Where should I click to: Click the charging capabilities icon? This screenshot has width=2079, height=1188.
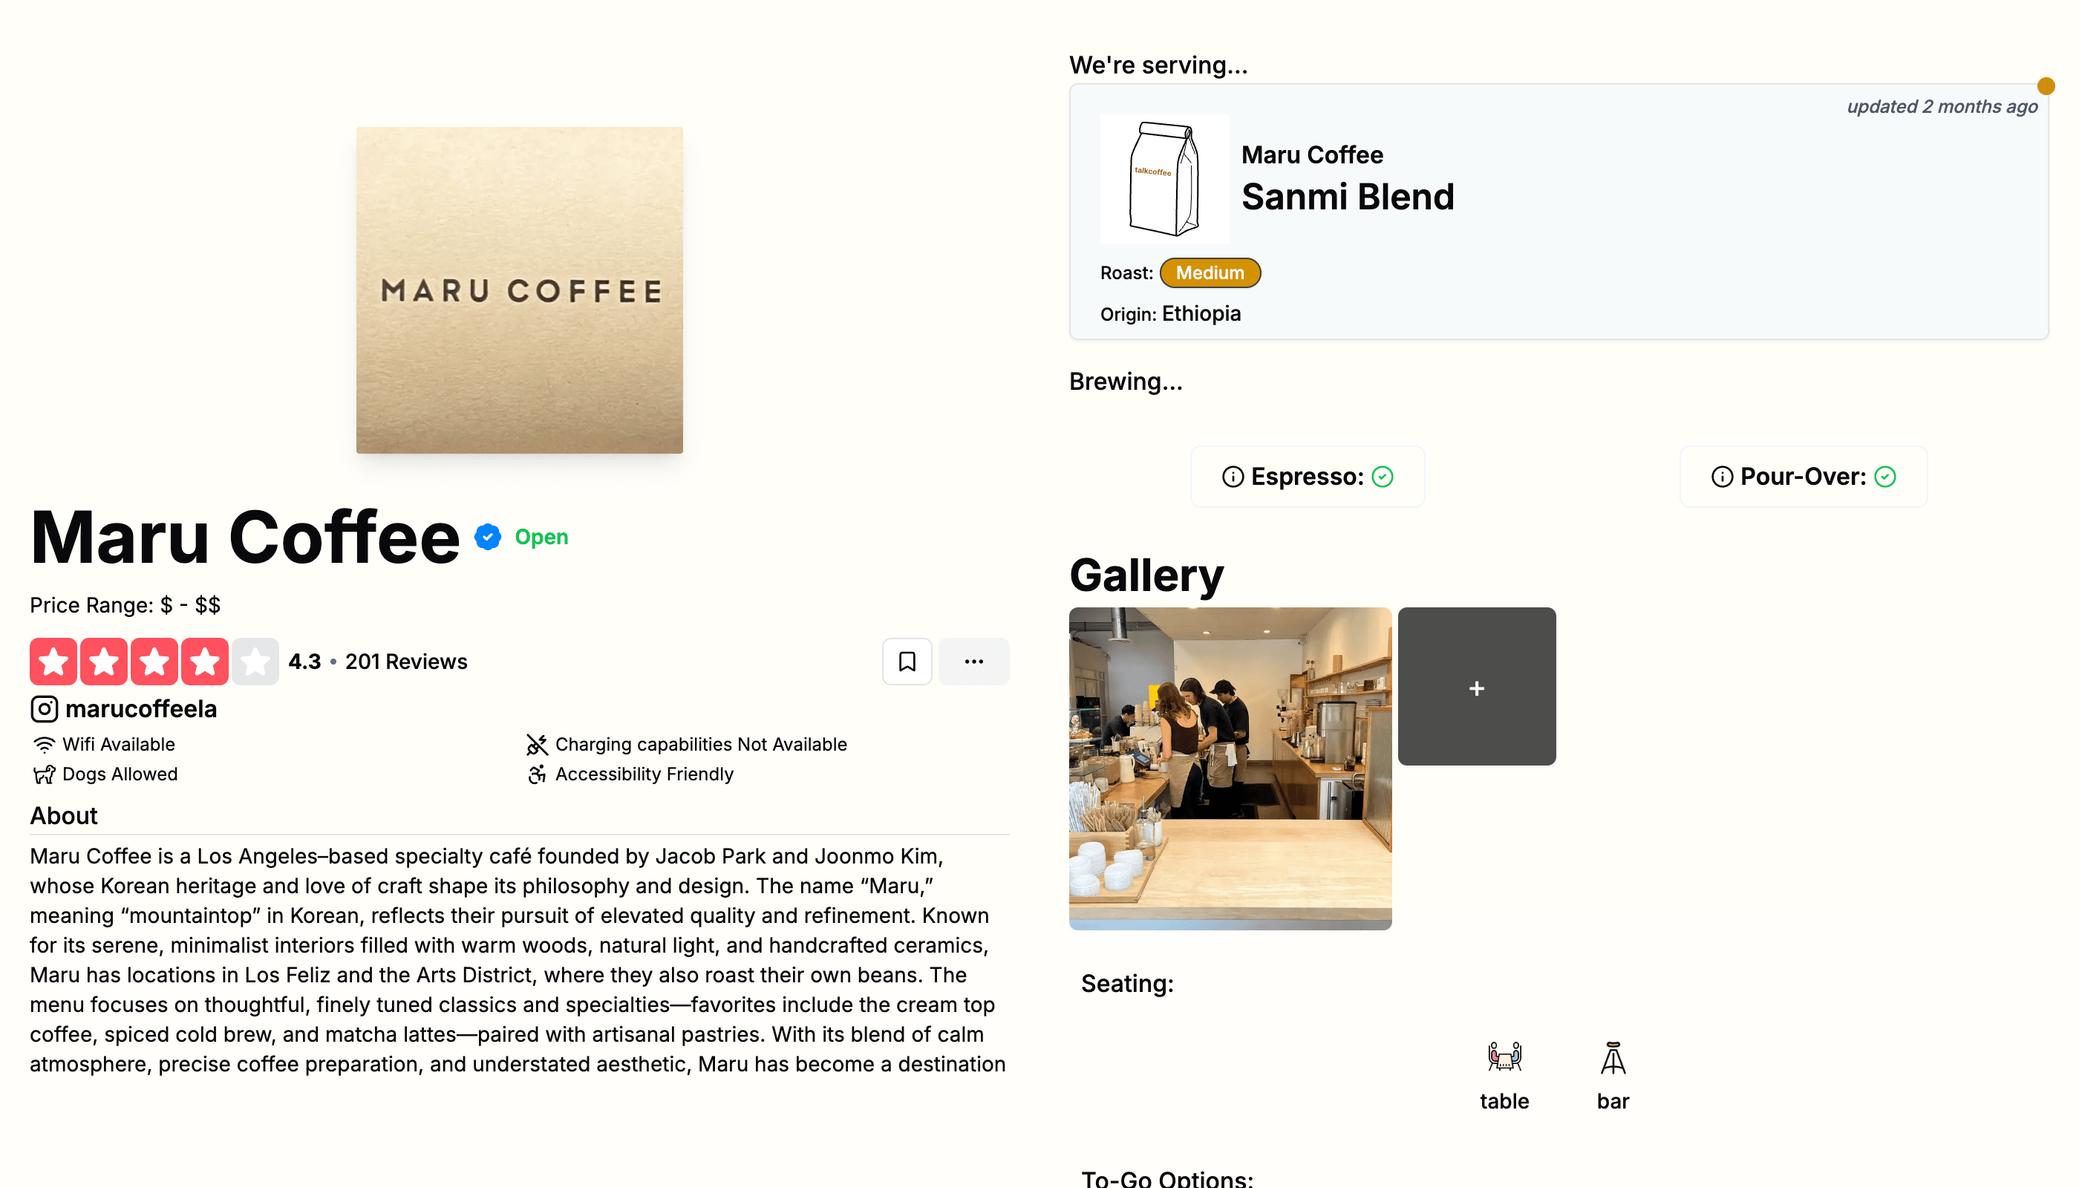[x=538, y=744]
